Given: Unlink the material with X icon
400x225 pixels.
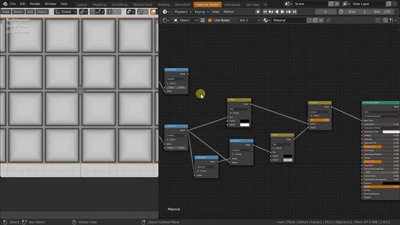Looking at the screenshot, I should 321,20.
